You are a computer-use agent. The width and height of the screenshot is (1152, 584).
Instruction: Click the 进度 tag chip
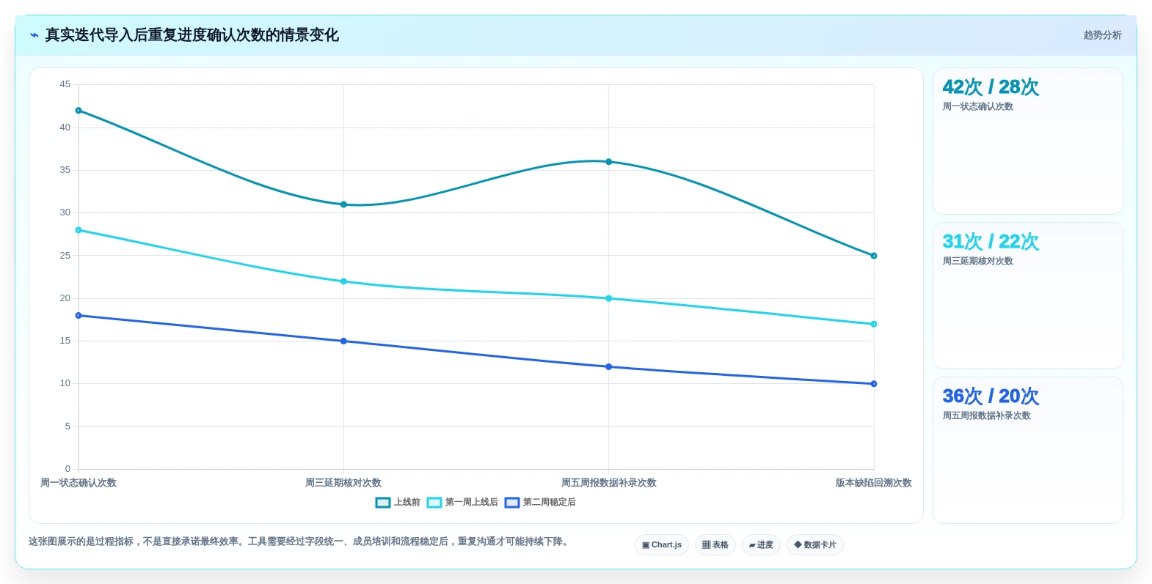click(761, 545)
